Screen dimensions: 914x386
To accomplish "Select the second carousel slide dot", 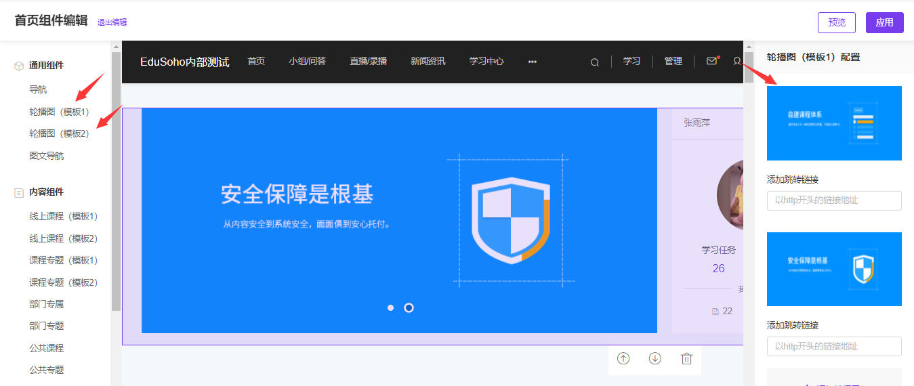I will pyautogui.click(x=409, y=307).
